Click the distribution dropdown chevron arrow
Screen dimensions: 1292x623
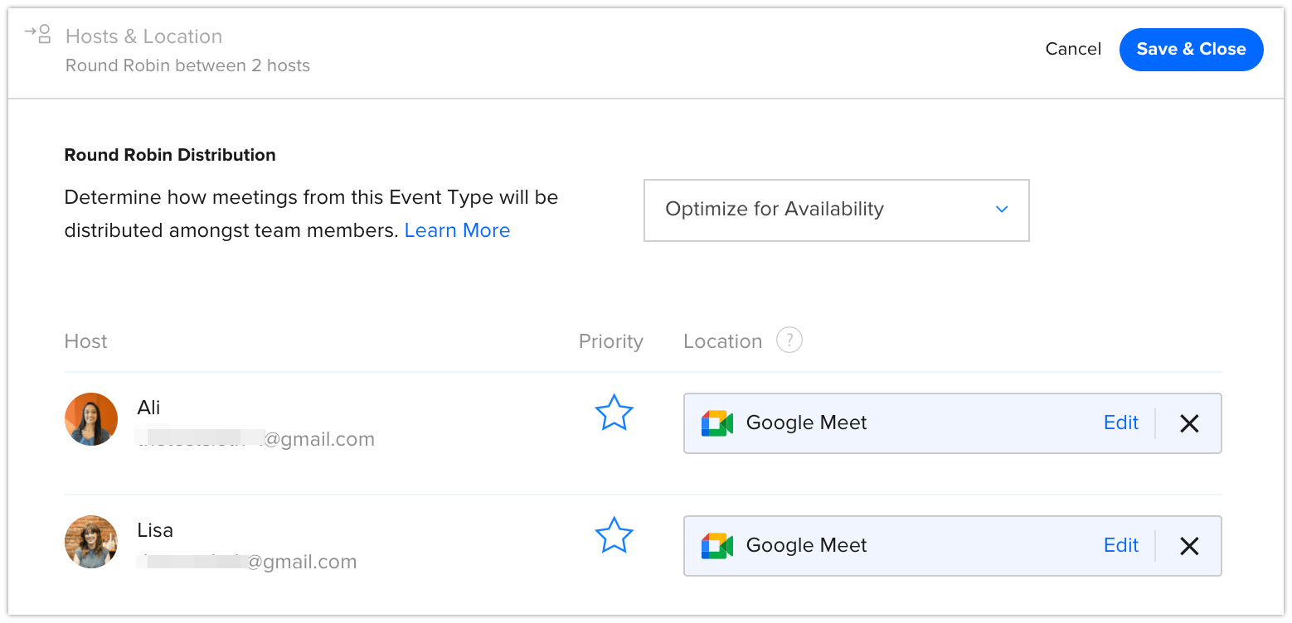pyautogui.click(x=1001, y=210)
